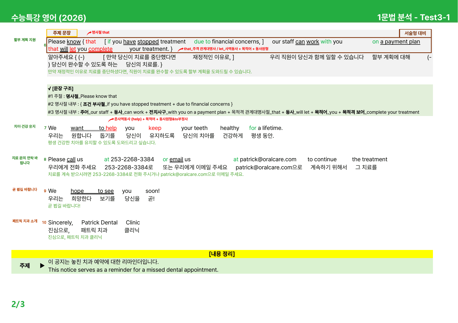458x323 pixels.
Task: Click the Korean text 할부 계획에 대해
Action: click(391, 57)
